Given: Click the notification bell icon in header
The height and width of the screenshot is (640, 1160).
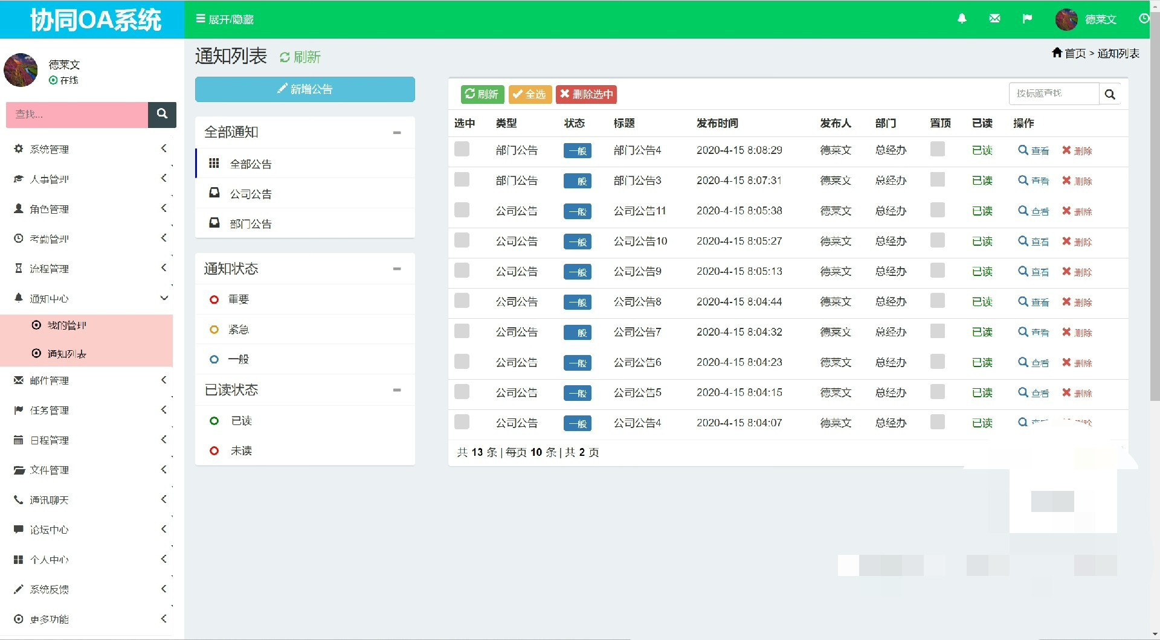Looking at the screenshot, I should point(962,19).
